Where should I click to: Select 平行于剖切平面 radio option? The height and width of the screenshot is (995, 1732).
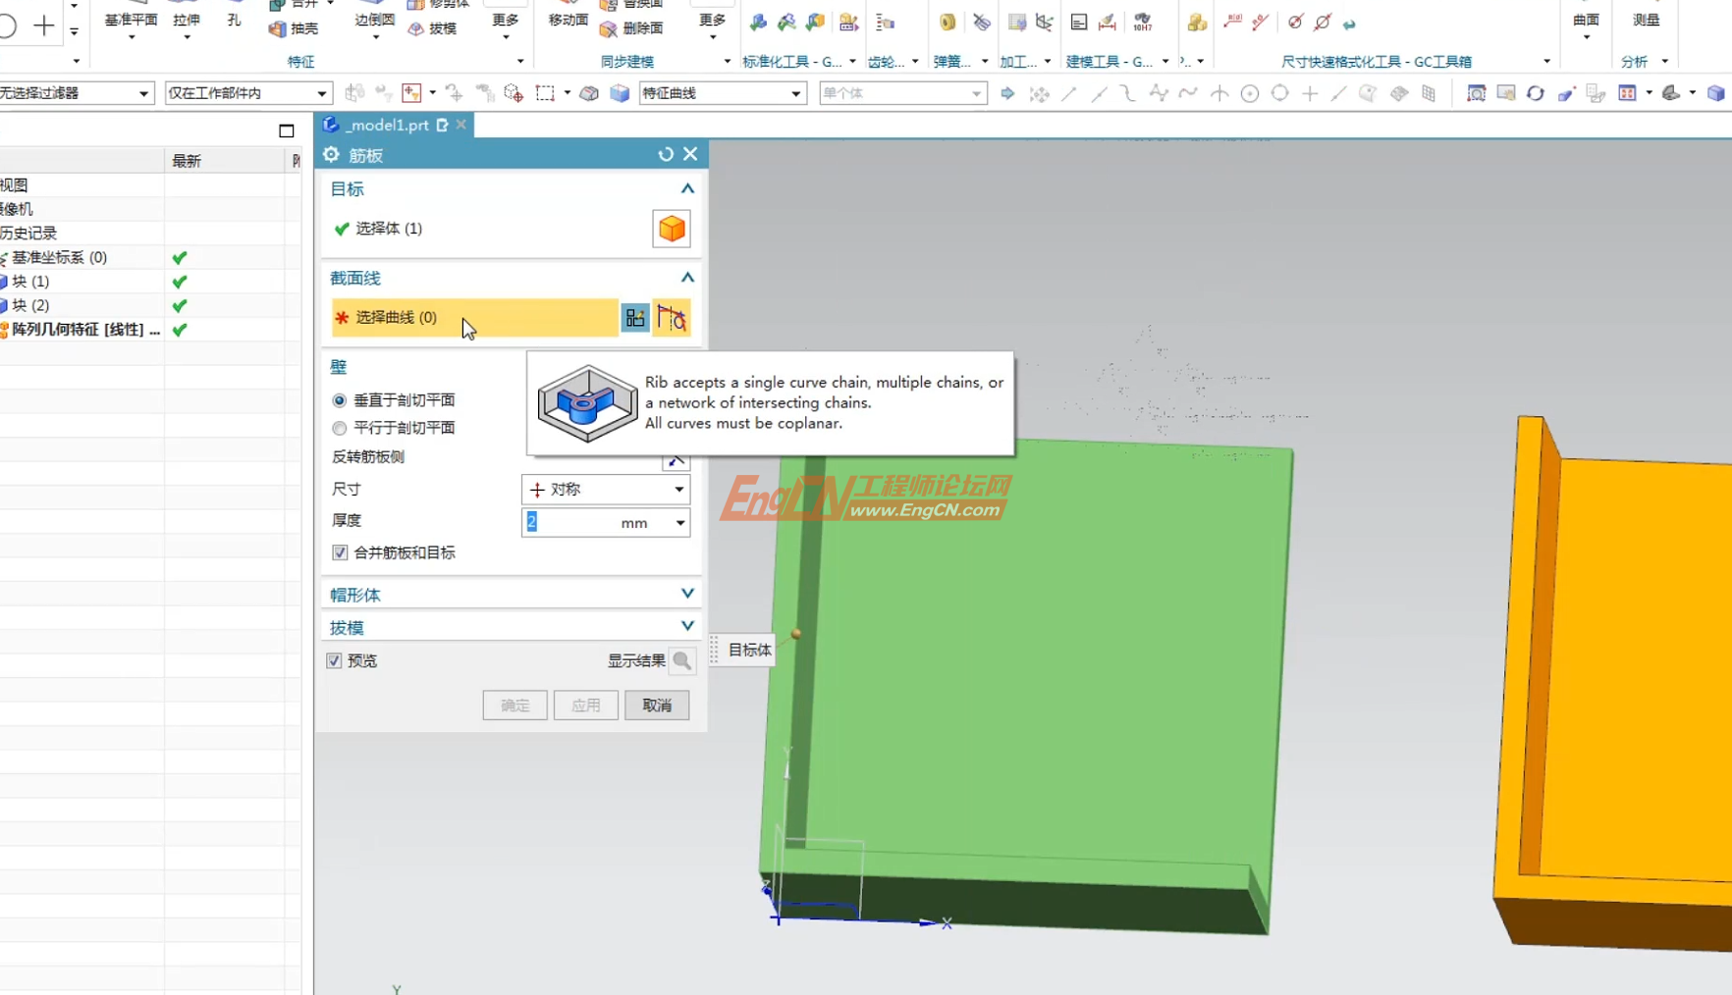pos(340,428)
